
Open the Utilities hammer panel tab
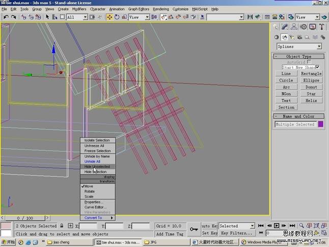click(x=322, y=27)
